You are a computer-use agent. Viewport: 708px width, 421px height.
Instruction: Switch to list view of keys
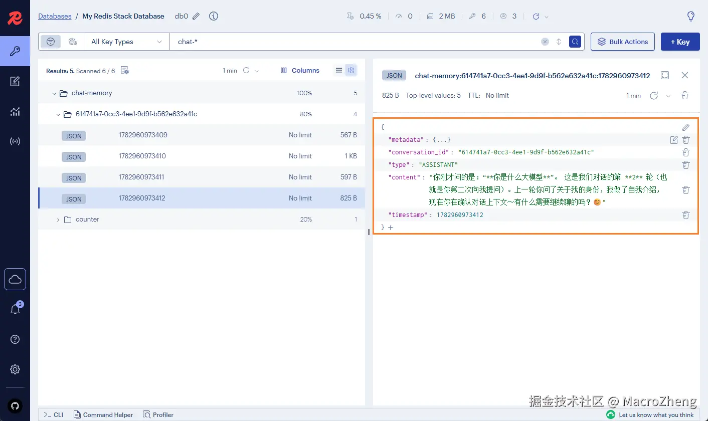pyautogui.click(x=339, y=70)
